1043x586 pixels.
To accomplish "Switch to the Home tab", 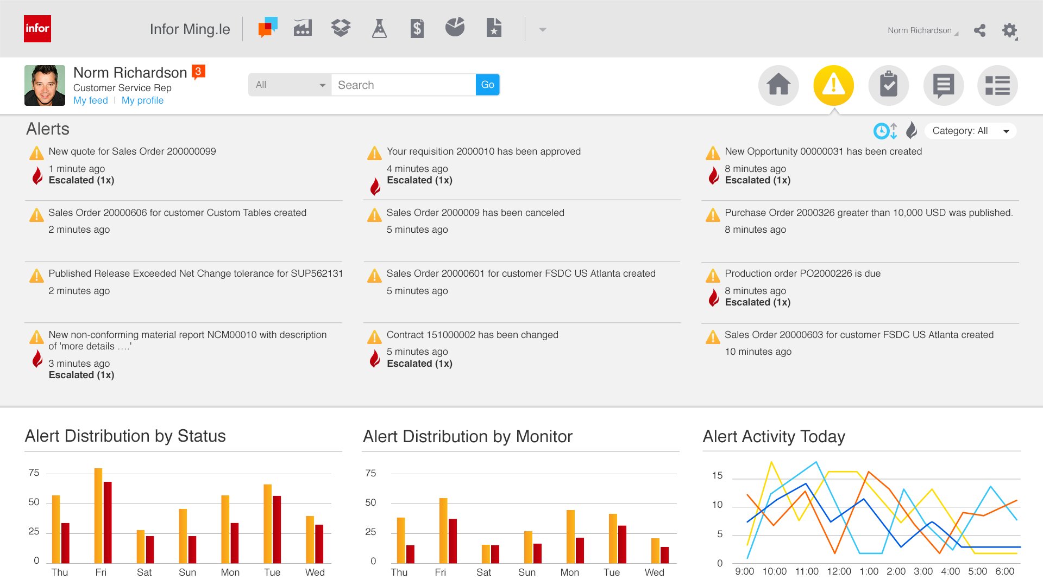I will coord(778,85).
